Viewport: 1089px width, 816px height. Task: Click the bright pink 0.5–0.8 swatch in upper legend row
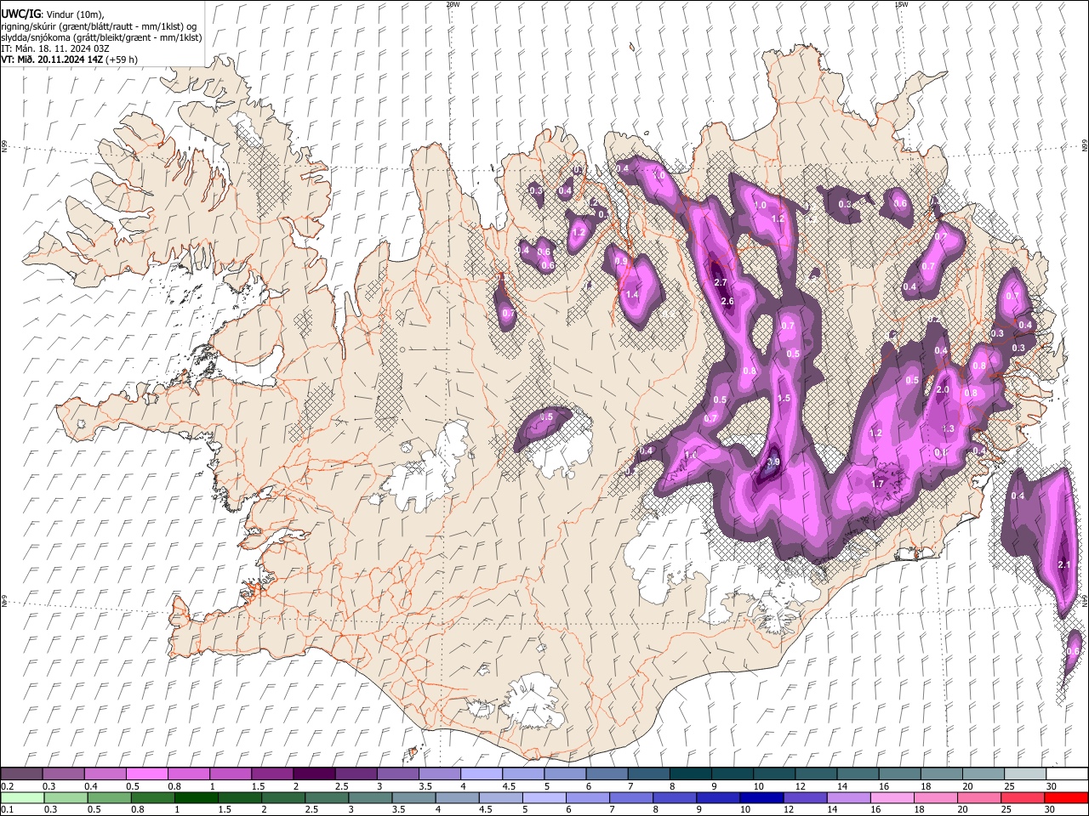point(146,774)
